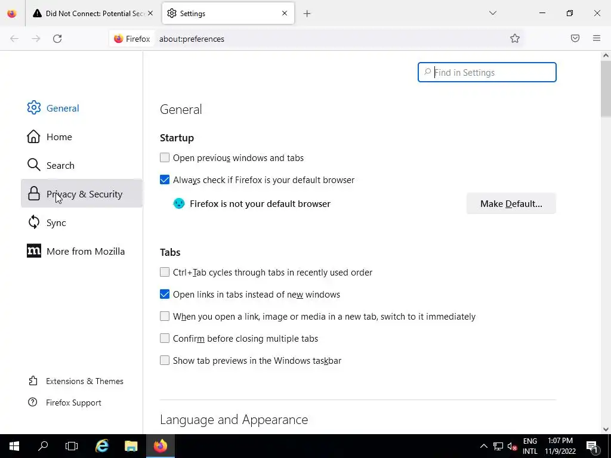Uncheck Open links in tabs instead of new windows
The height and width of the screenshot is (458, 611).
click(x=165, y=294)
